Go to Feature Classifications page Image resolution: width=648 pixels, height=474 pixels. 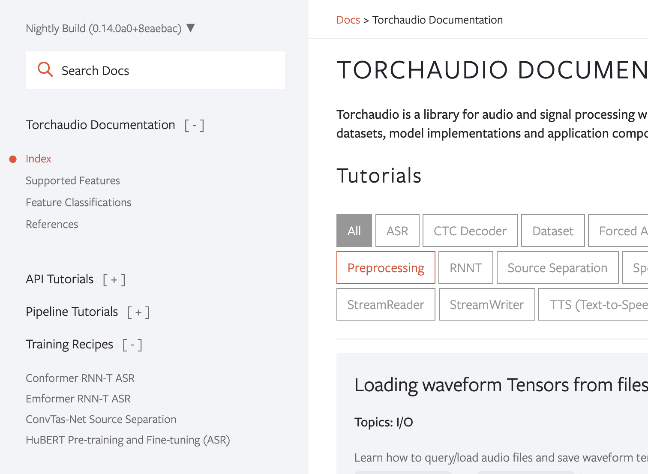coord(78,202)
